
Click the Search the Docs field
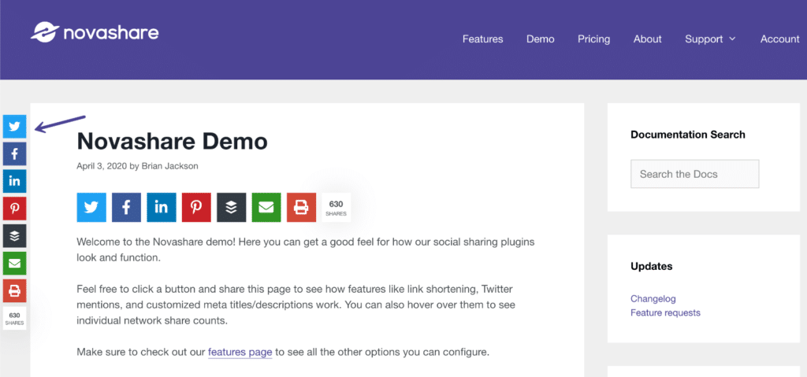(x=695, y=174)
